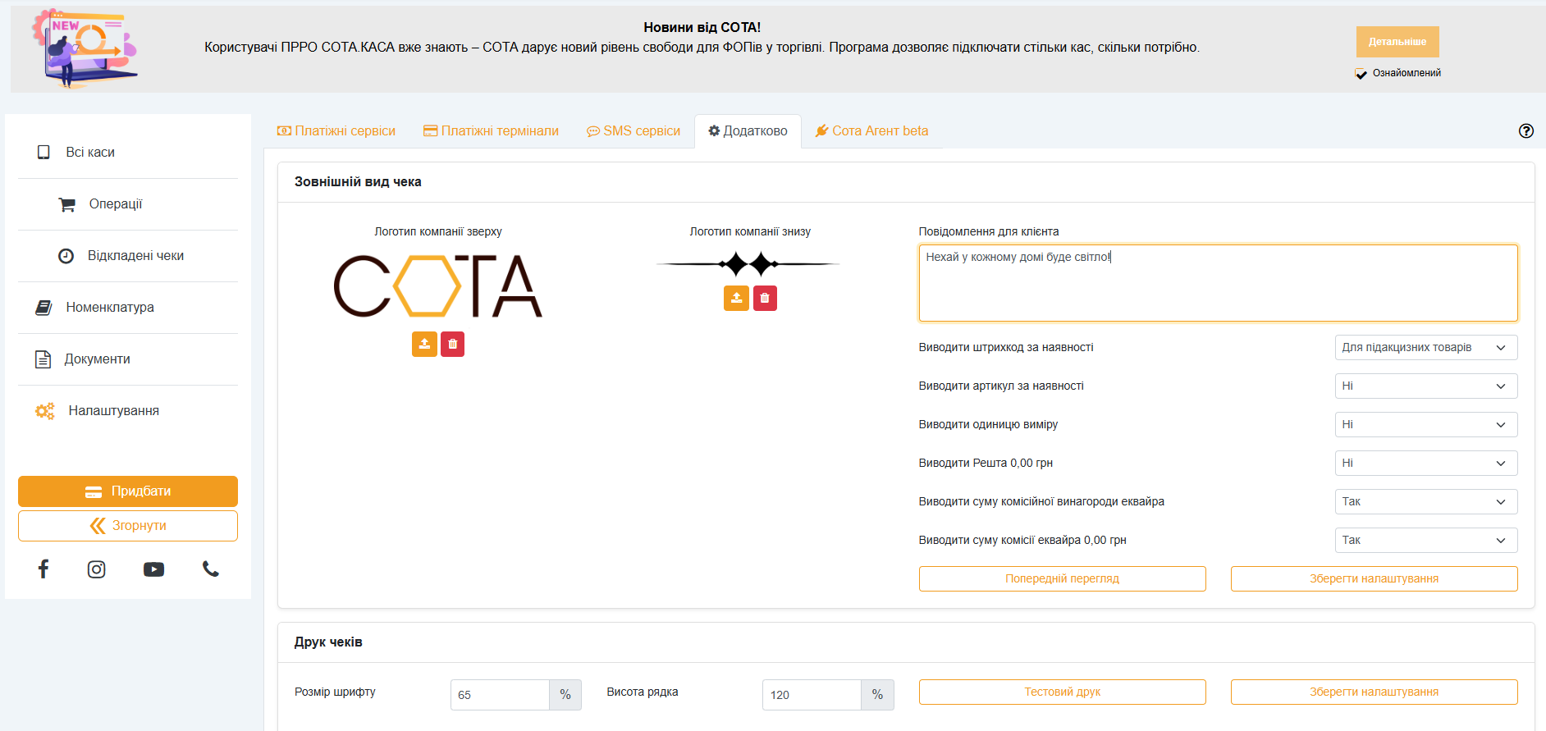Collapse the sidebar with Згорнути
Viewport: 1546px width, 731px height.
click(x=128, y=526)
